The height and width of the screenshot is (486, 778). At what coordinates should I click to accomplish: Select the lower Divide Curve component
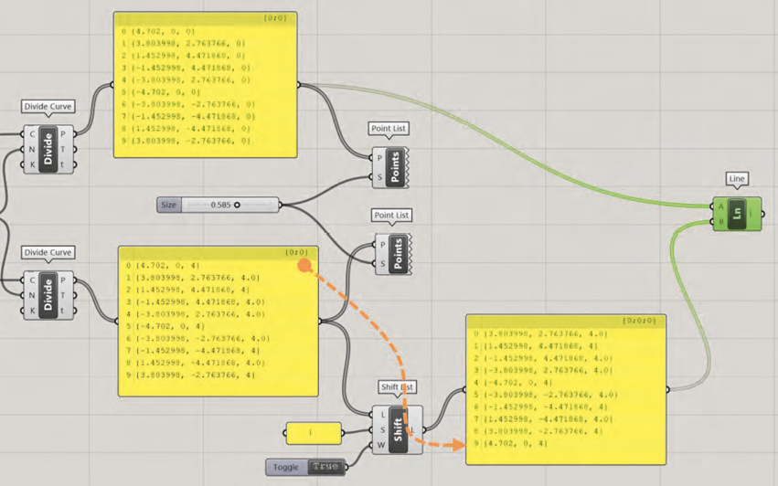48,294
